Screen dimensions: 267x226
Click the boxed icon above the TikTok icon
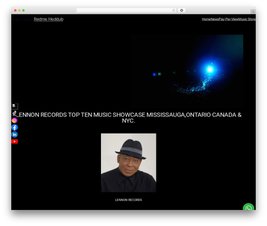(x=14, y=106)
